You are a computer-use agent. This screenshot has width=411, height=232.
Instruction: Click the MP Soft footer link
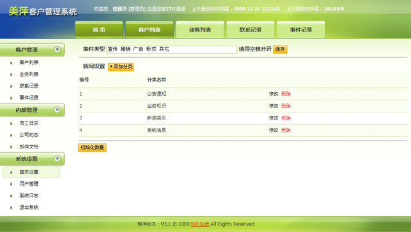(x=200, y=224)
